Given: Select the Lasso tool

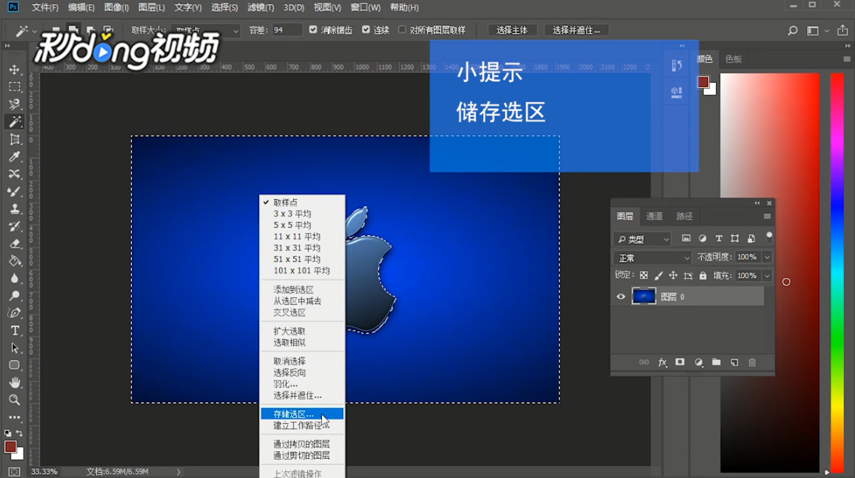Looking at the screenshot, I should [x=15, y=104].
